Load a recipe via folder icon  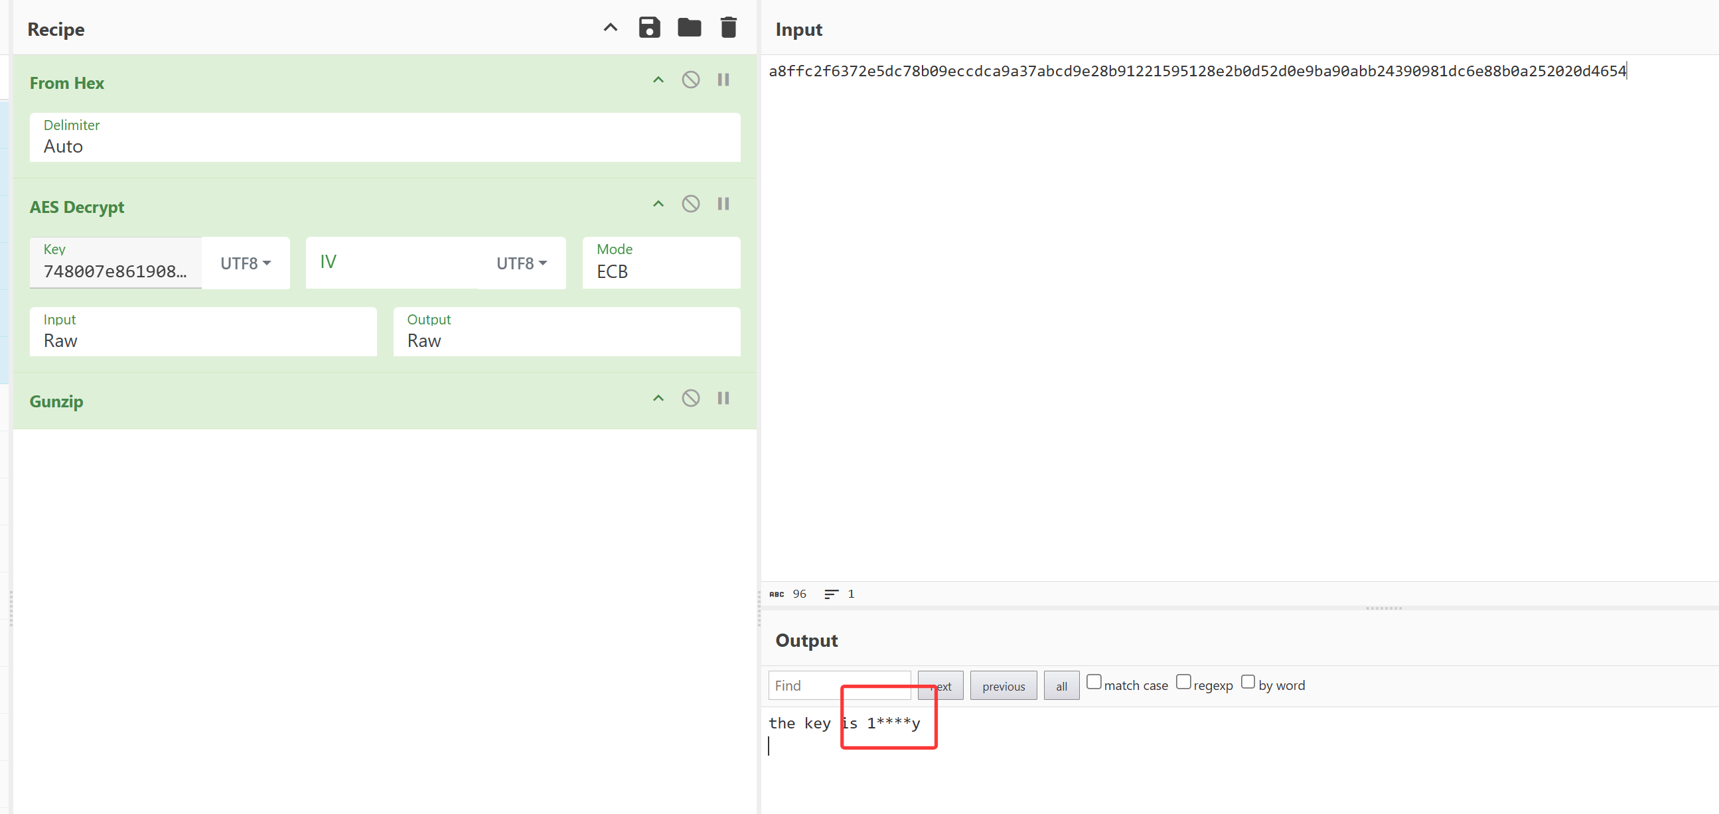point(689,27)
